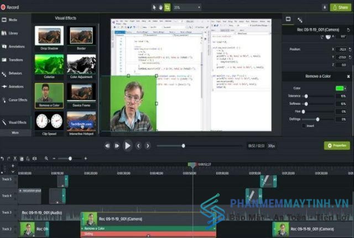Click the Position Y value field
The image size is (354, 238).
(x=342, y=58)
